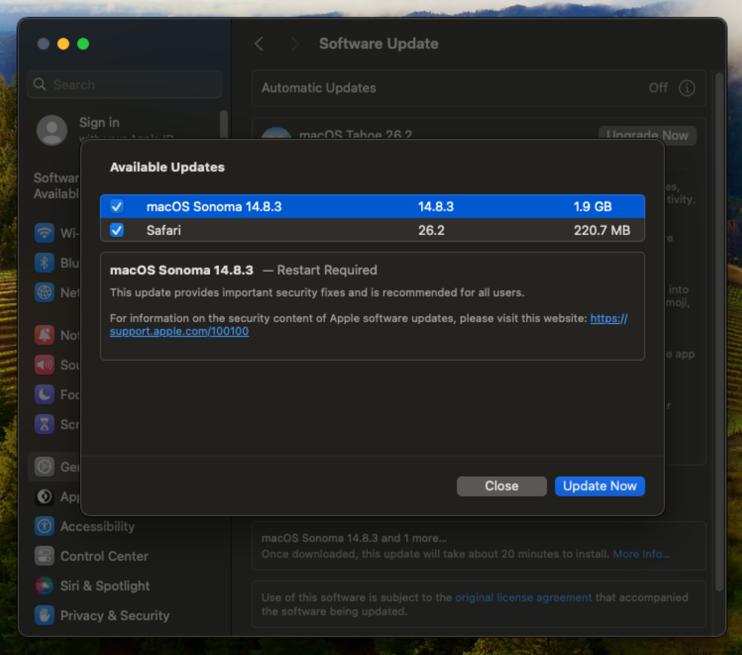The height and width of the screenshot is (655, 742).
Task: Click the 'macOS Sonoma 14.8.3 and 1 more…' text
Action: 354,538
